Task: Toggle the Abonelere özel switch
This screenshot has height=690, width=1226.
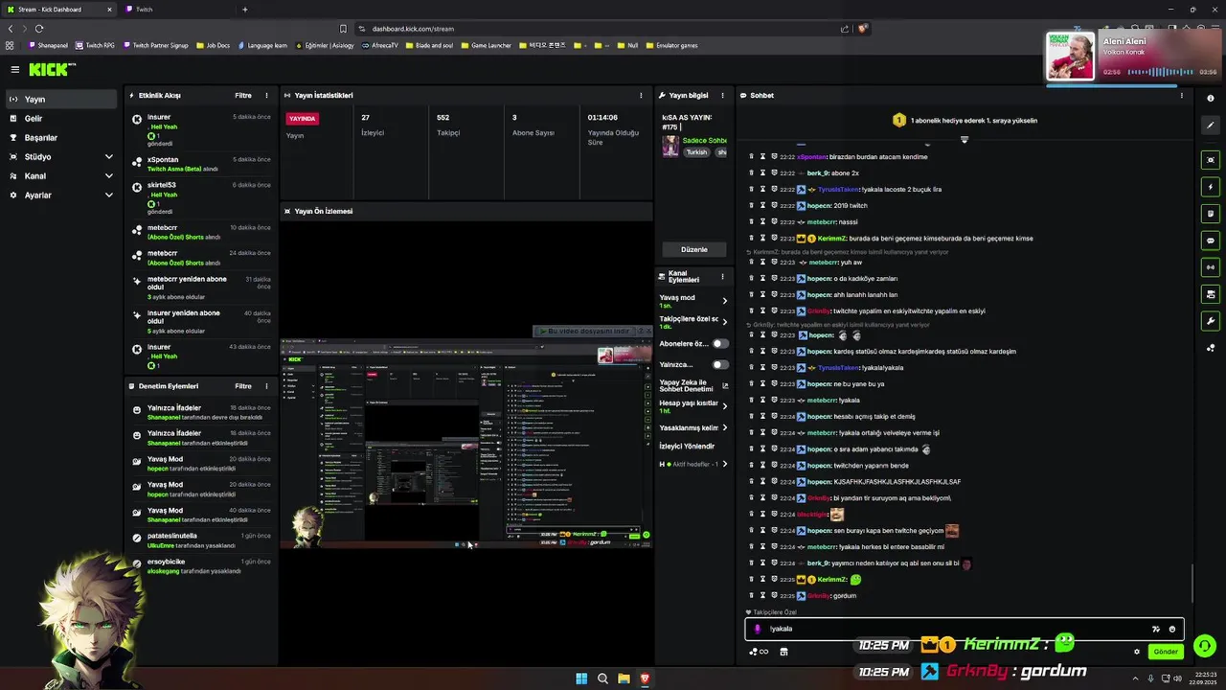Action: (x=719, y=343)
